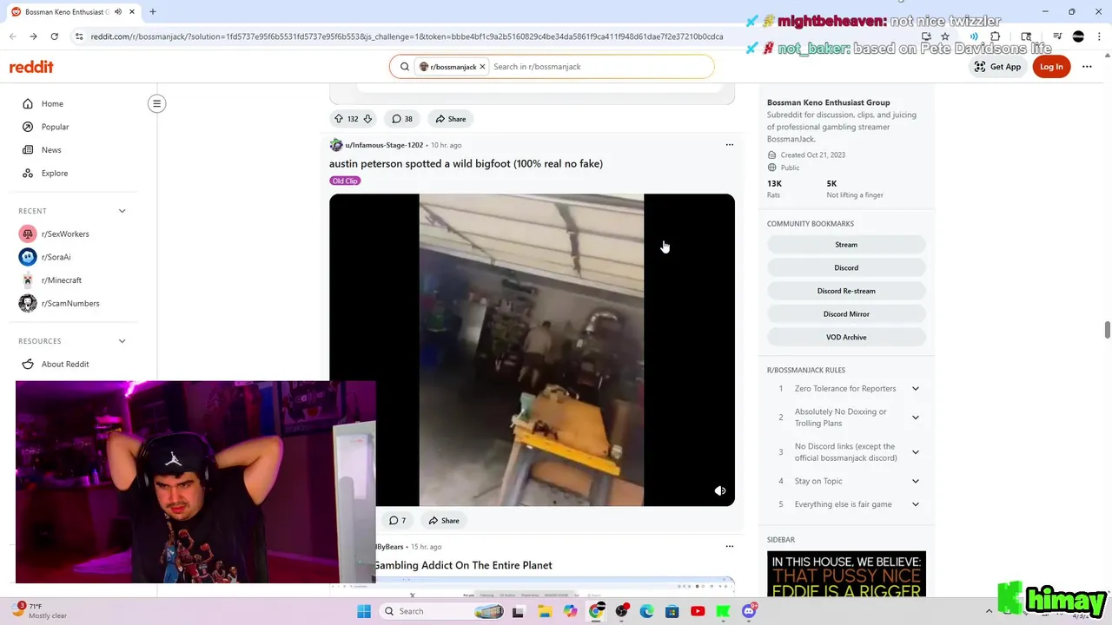1112x625 pixels.
Task: Upvote the post with 132 votes
Action: click(x=338, y=119)
